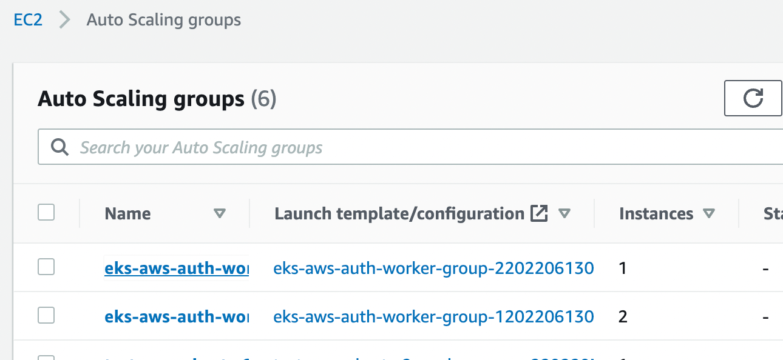Click the magnifying glass search icon

click(x=59, y=147)
